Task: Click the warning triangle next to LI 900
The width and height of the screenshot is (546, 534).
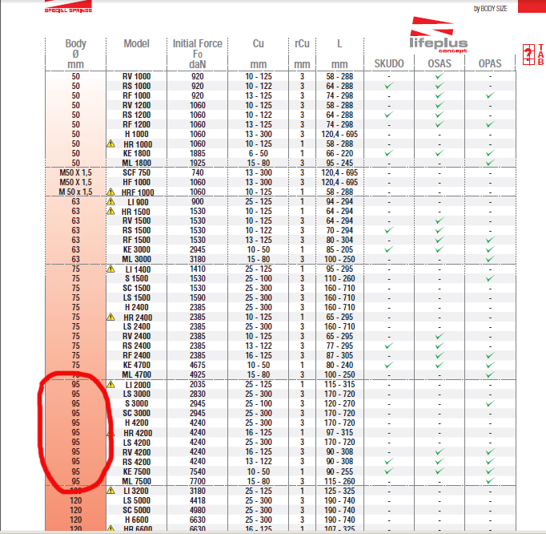Action: (x=111, y=201)
